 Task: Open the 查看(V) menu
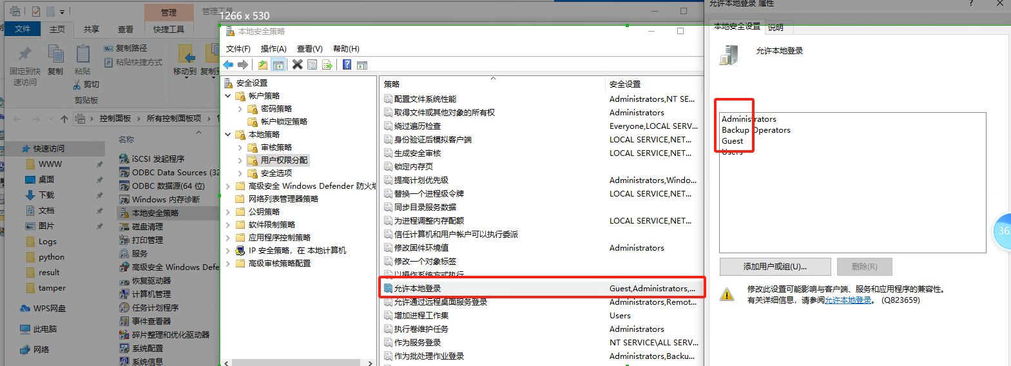pyautogui.click(x=310, y=49)
